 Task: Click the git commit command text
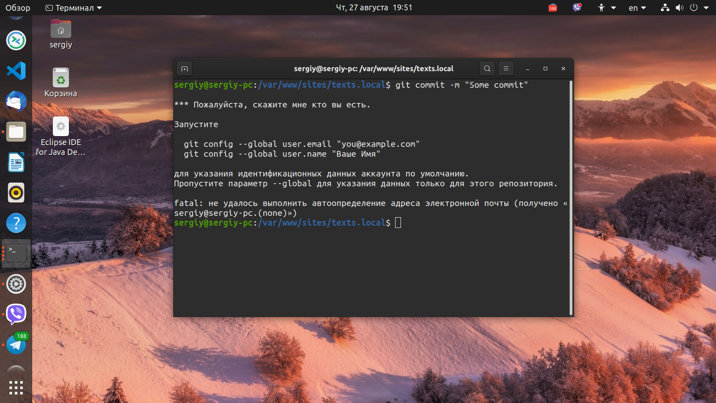click(x=462, y=85)
